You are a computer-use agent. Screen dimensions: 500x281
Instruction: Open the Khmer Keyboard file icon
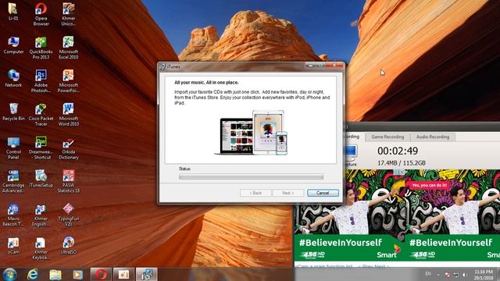pyautogui.click(x=41, y=248)
